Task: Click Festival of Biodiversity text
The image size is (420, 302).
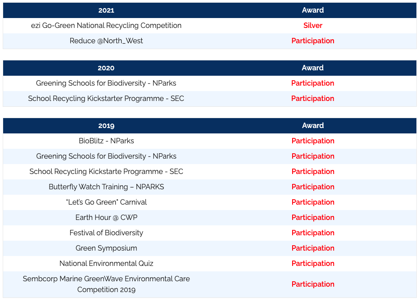Action: click(x=106, y=233)
